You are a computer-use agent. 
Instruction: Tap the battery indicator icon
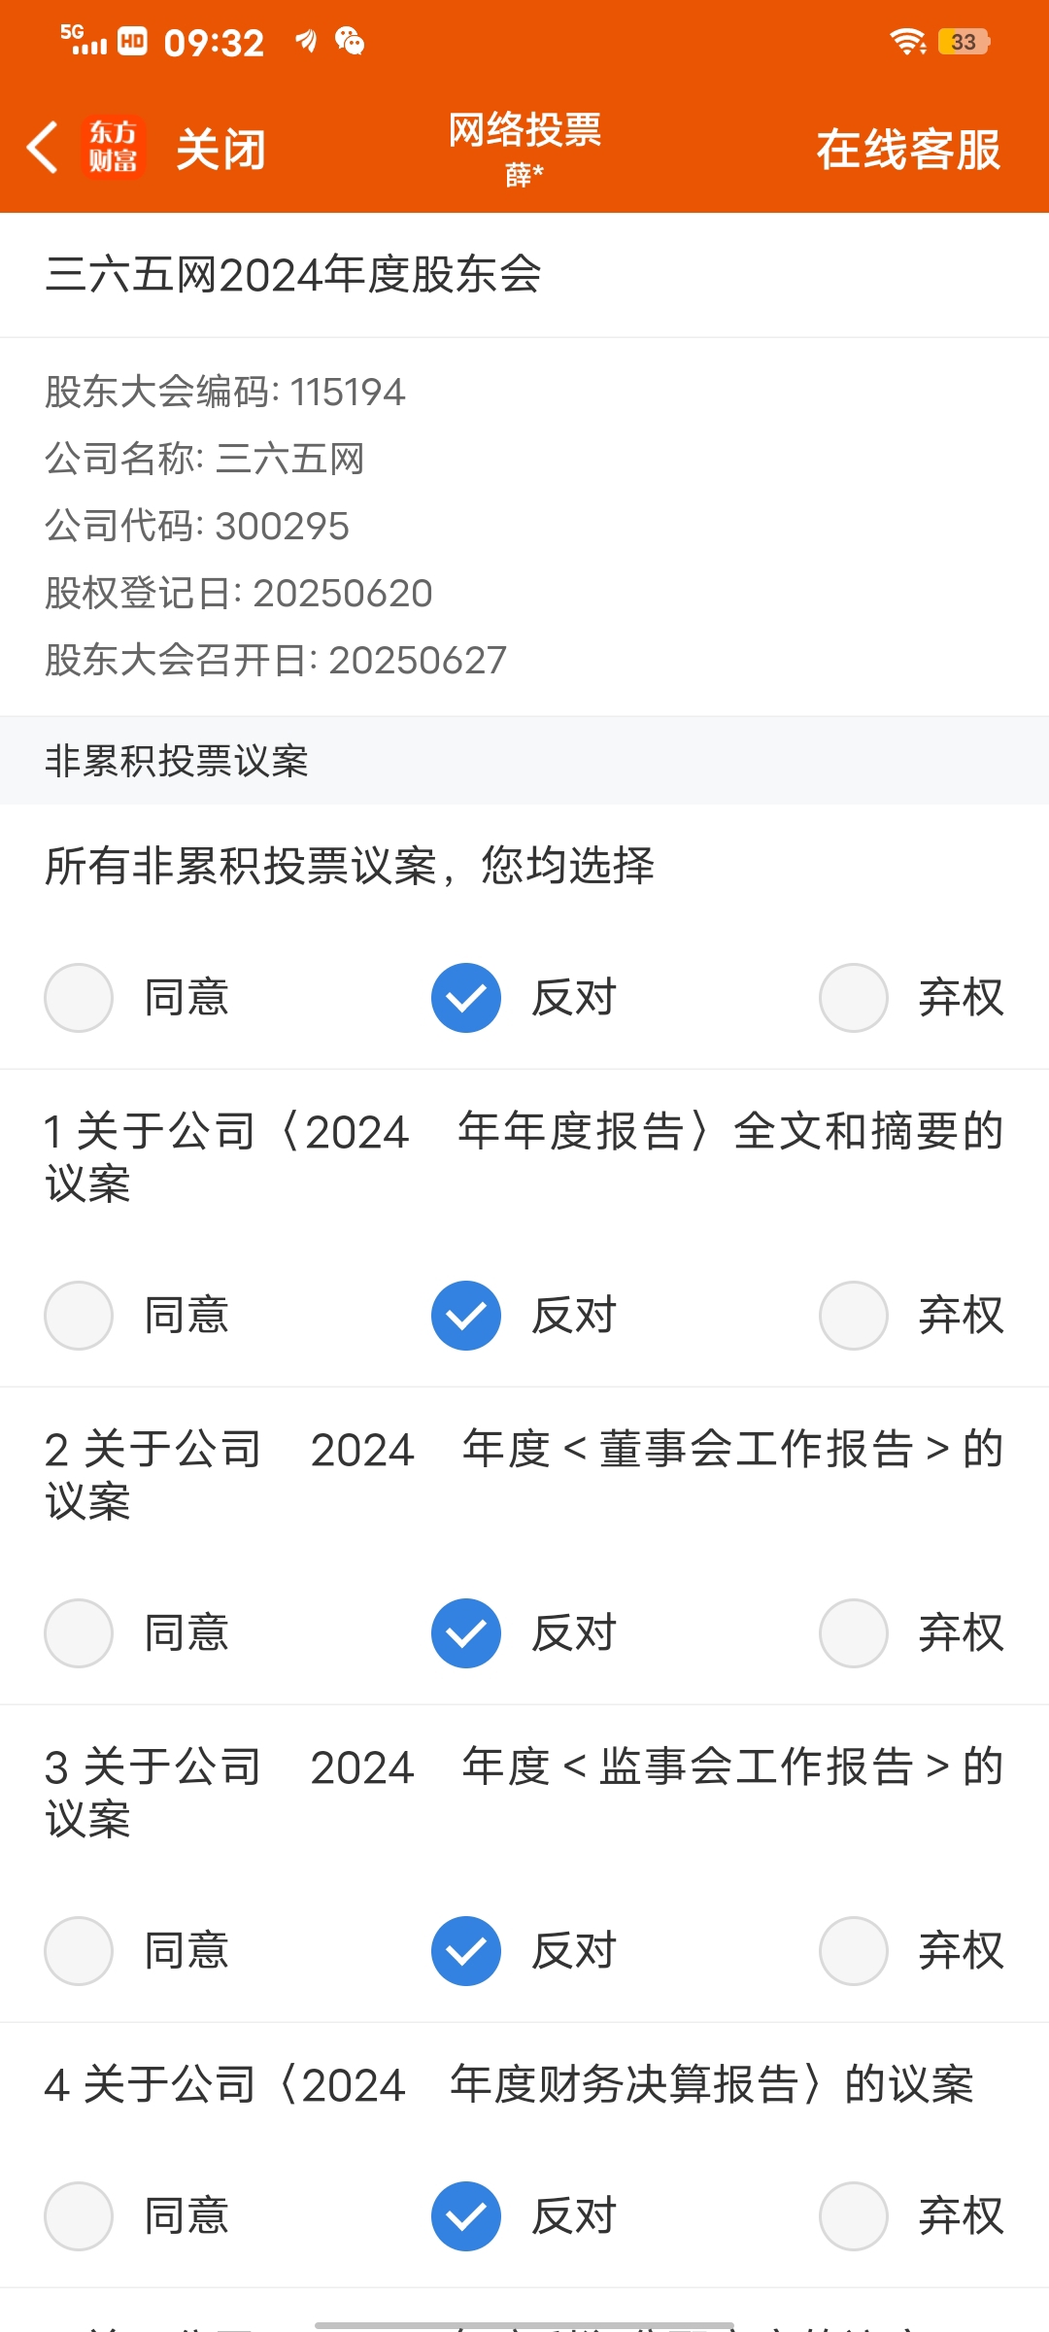[964, 41]
